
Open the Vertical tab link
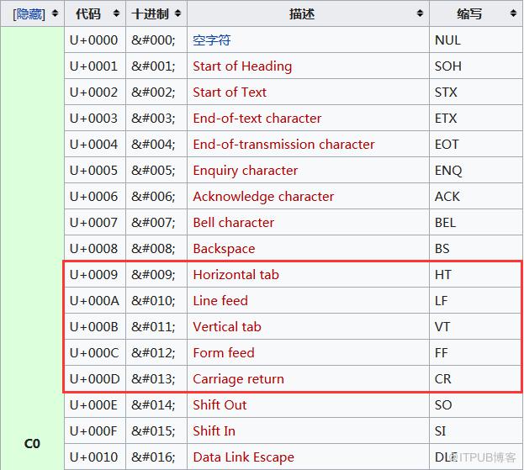tap(227, 327)
